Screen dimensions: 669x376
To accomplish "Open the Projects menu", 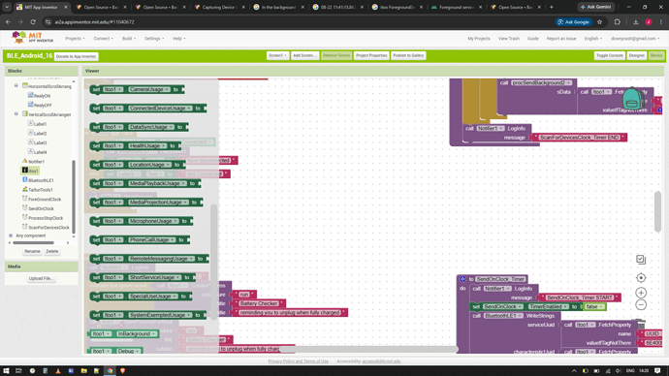I will pyautogui.click(x=75, y=39).
